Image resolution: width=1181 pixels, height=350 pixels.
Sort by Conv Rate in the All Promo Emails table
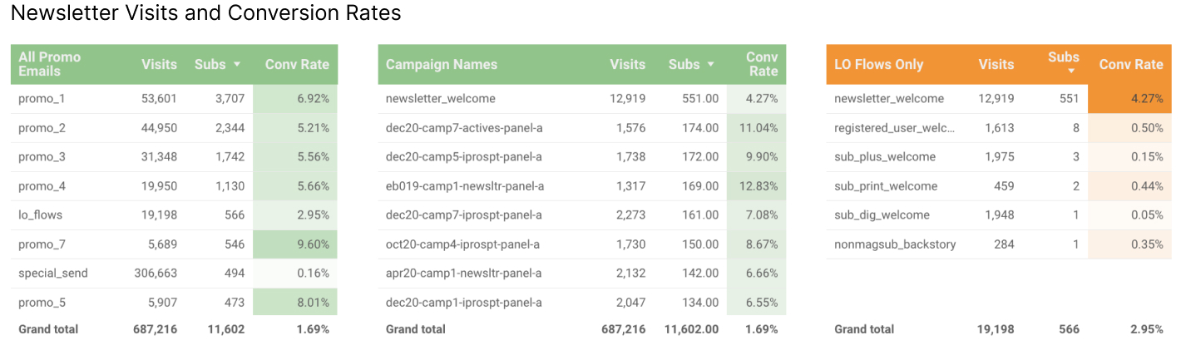[x=297, y=65]
